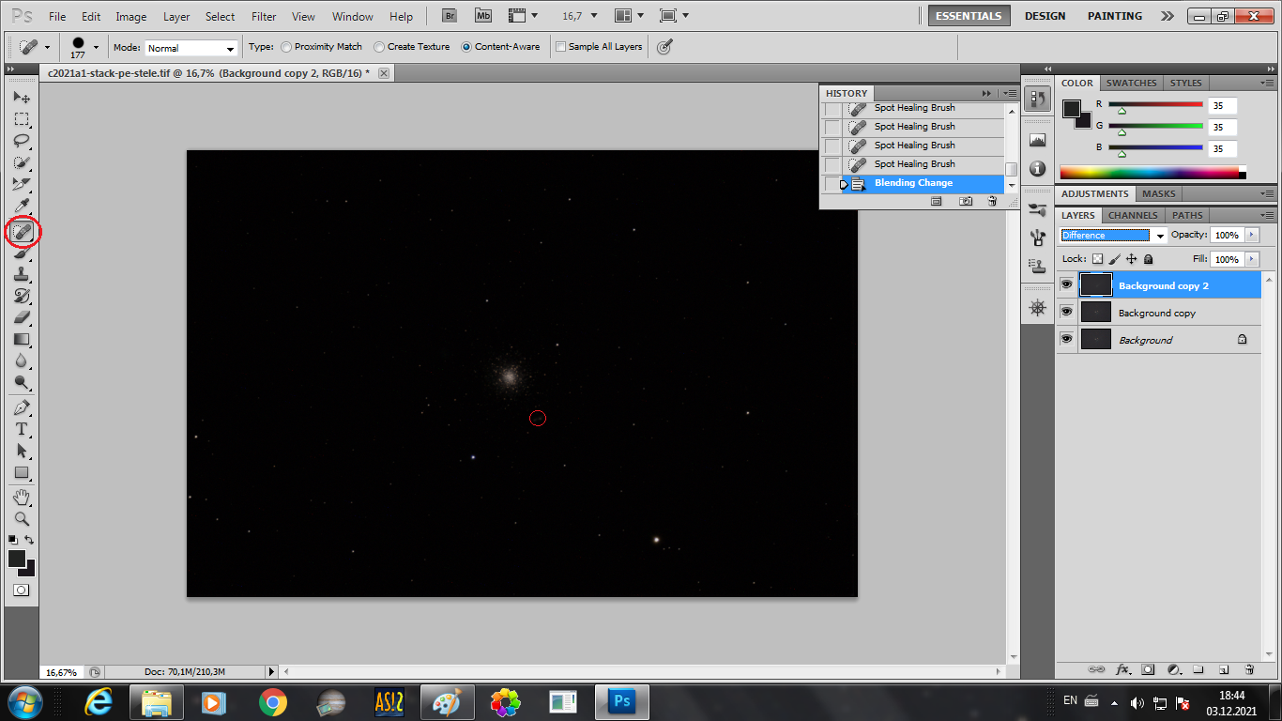Select Create Texture type
Screen dimensions: 1282x721
coord(411,46)
